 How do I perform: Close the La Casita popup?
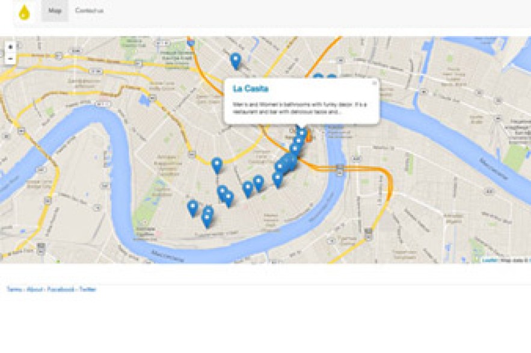(374, 83)
